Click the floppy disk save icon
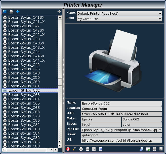 tap(161, 149)
